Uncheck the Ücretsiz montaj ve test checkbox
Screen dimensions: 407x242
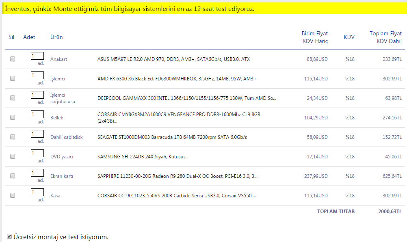click(9, 236)
